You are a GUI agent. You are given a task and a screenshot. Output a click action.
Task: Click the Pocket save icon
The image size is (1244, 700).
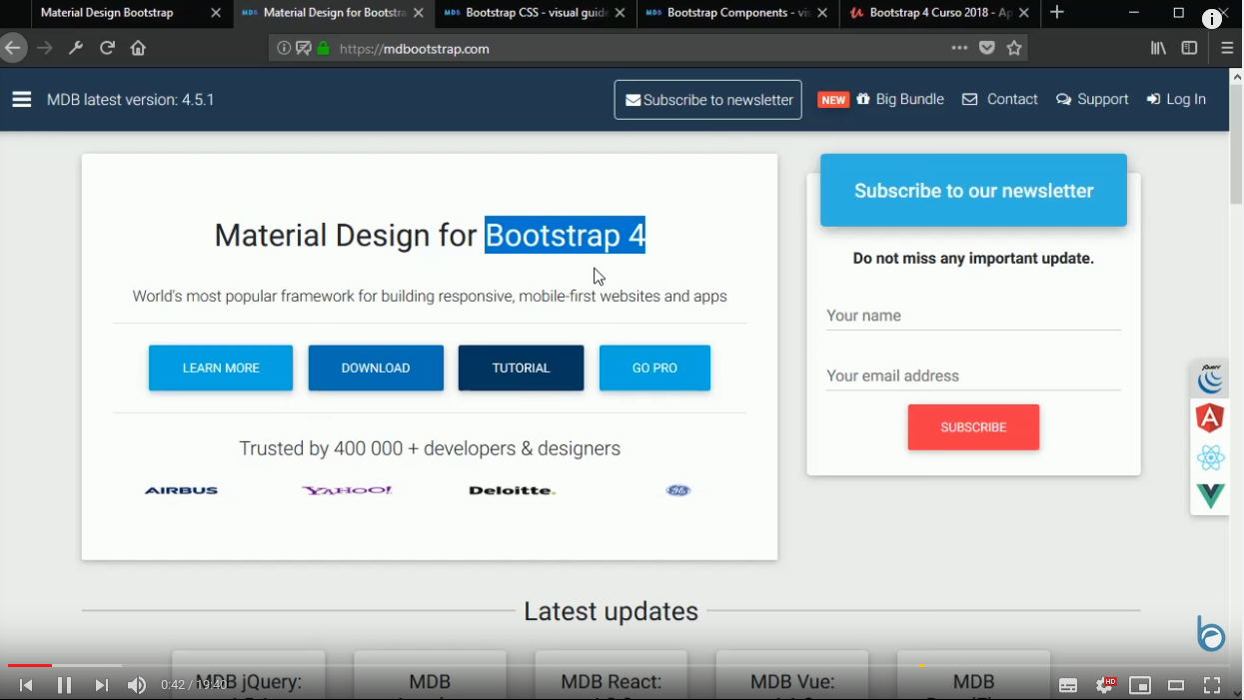pos(987,48)
